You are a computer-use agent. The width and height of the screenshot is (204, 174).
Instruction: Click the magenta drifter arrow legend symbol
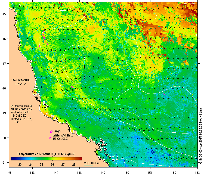point(51,138)
